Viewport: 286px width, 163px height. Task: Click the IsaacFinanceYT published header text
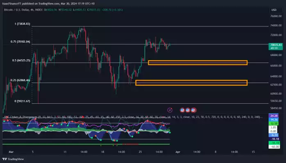coord(48,3)
